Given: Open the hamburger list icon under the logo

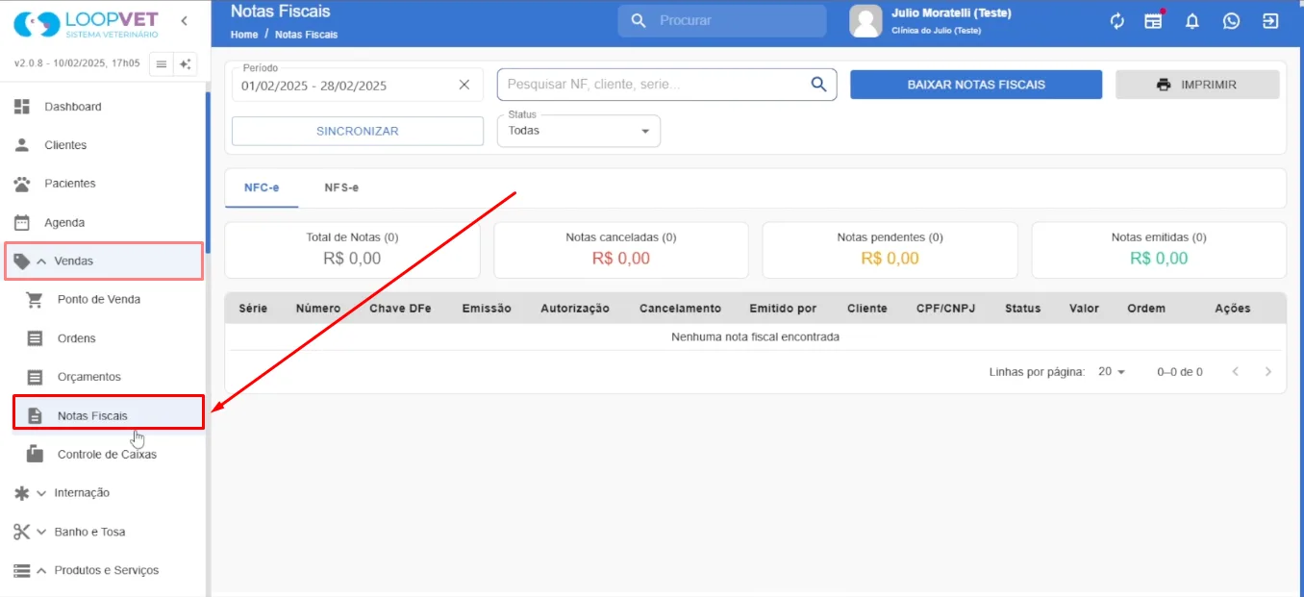Looking at the screenshot, I should (162, 64).
